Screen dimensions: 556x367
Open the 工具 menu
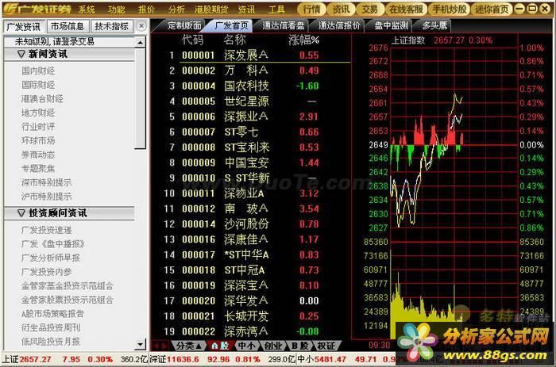[x=276, y=10]
